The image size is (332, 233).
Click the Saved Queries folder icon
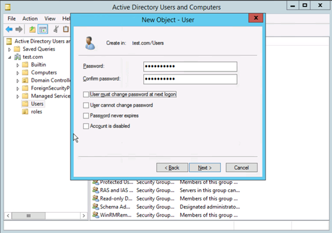[x=17, y=49]
